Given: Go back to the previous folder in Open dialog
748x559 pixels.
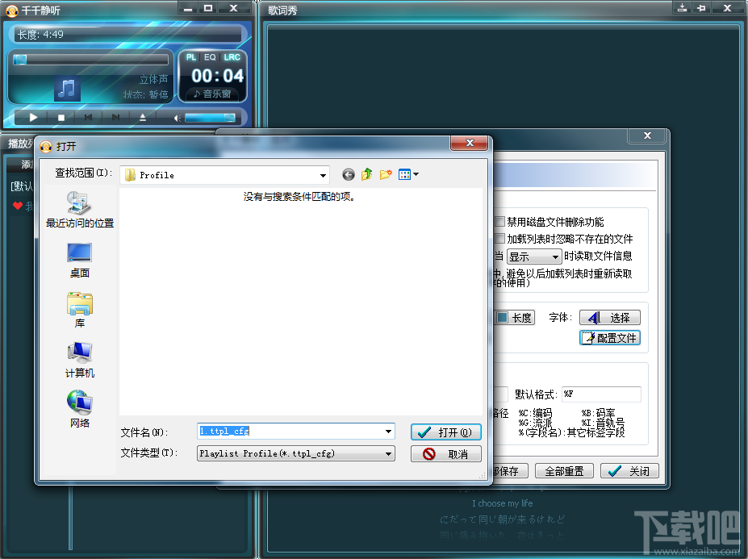Looking at the screenshot, I should (x=349, y=174).
